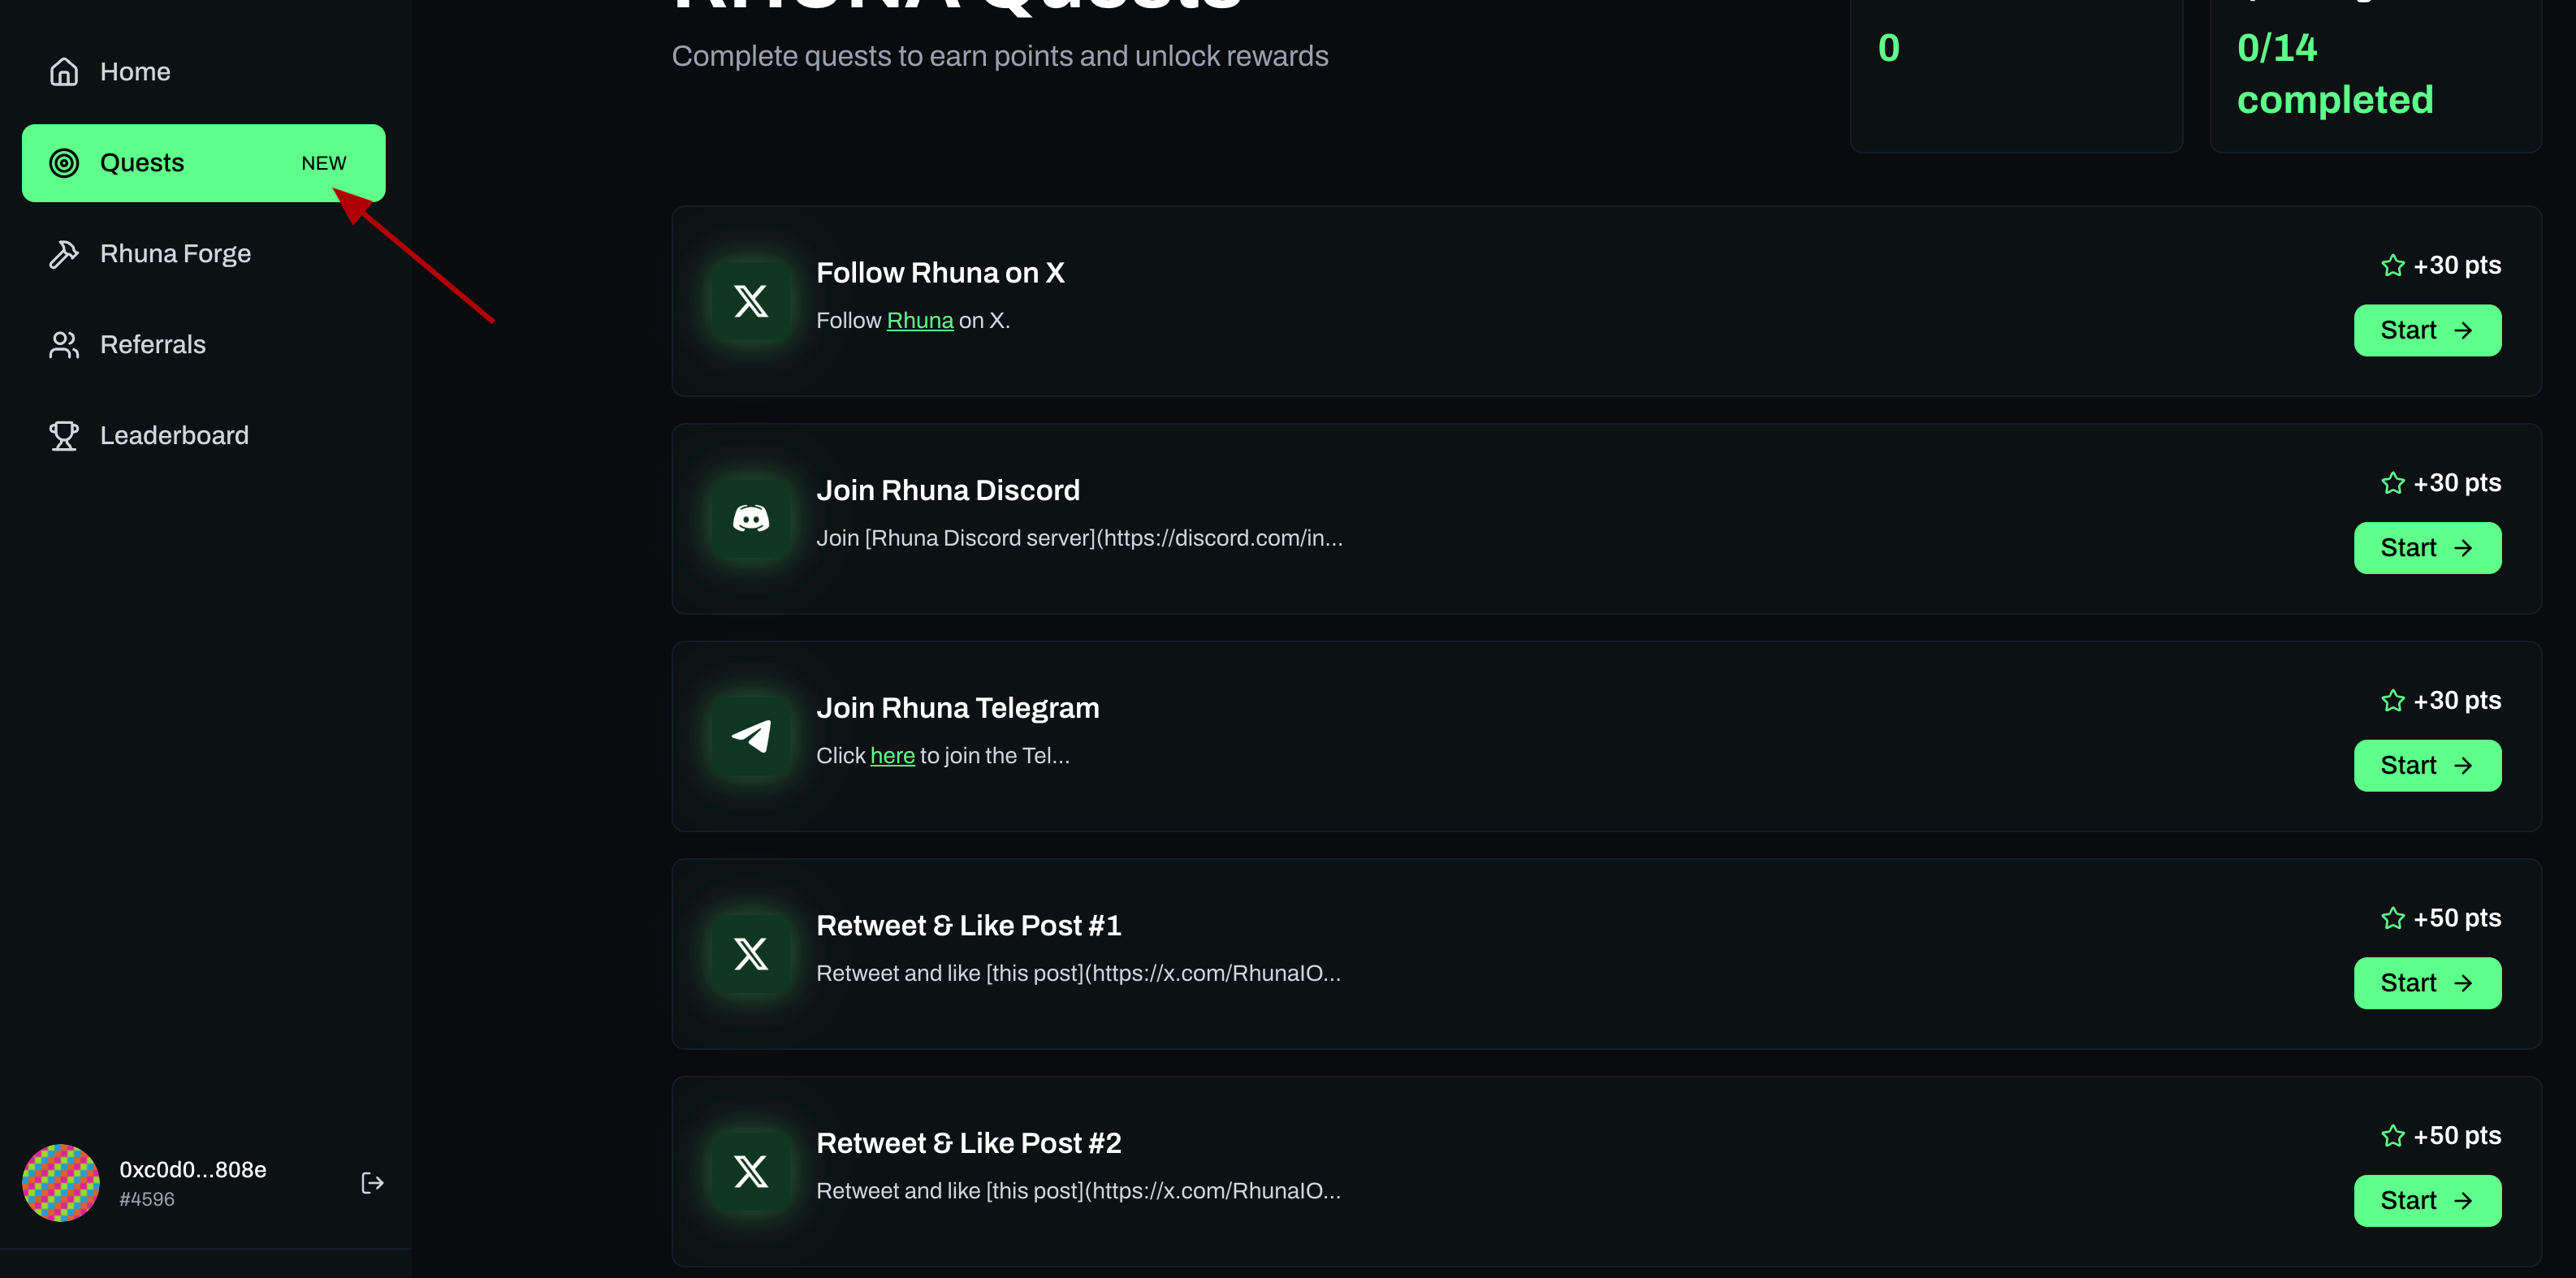Open the Rhuna link in X quest description
Image resolution: width=2576 pixels, height=1278 pixels.
(920, 321)
